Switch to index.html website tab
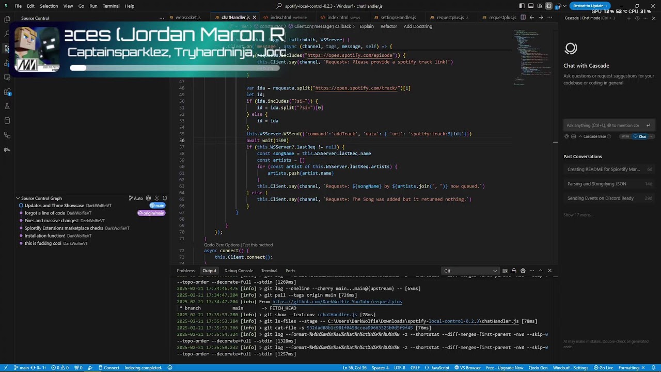This screenshot has height=372, width=661. tap(288, 18)
